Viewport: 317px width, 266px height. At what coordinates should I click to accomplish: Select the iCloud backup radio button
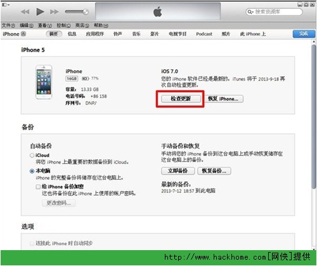pos(32,156)
